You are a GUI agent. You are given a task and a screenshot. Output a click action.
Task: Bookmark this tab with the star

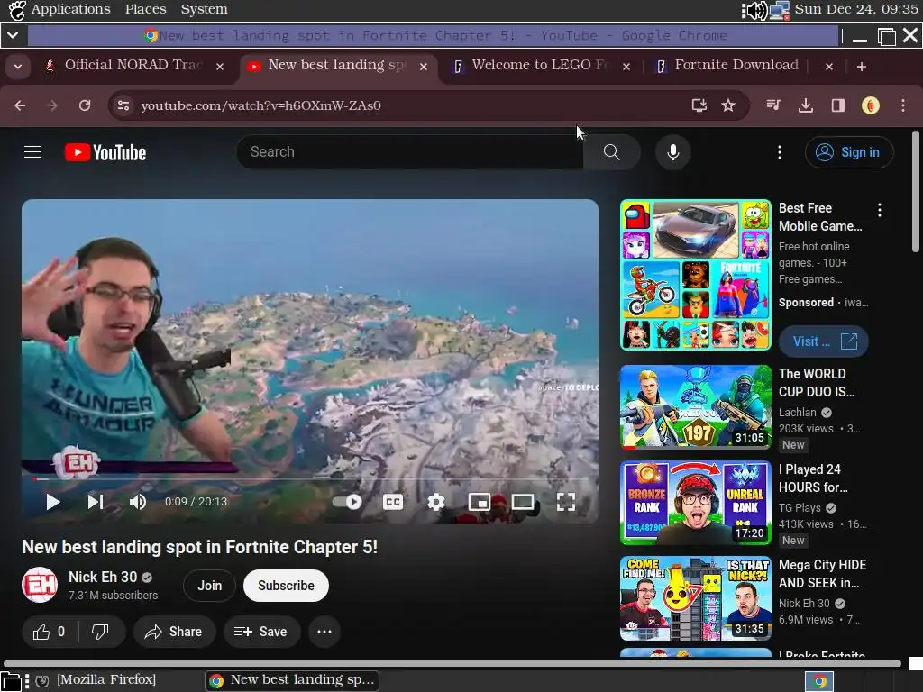tap(728, 105)
